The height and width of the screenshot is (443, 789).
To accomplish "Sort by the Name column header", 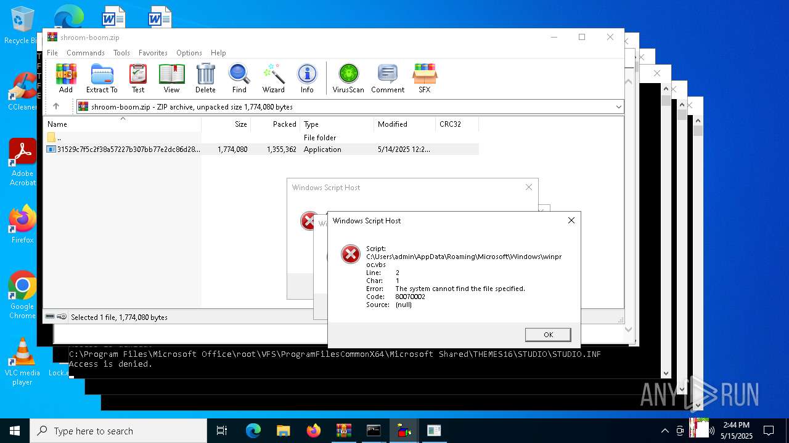I will 122,124.
